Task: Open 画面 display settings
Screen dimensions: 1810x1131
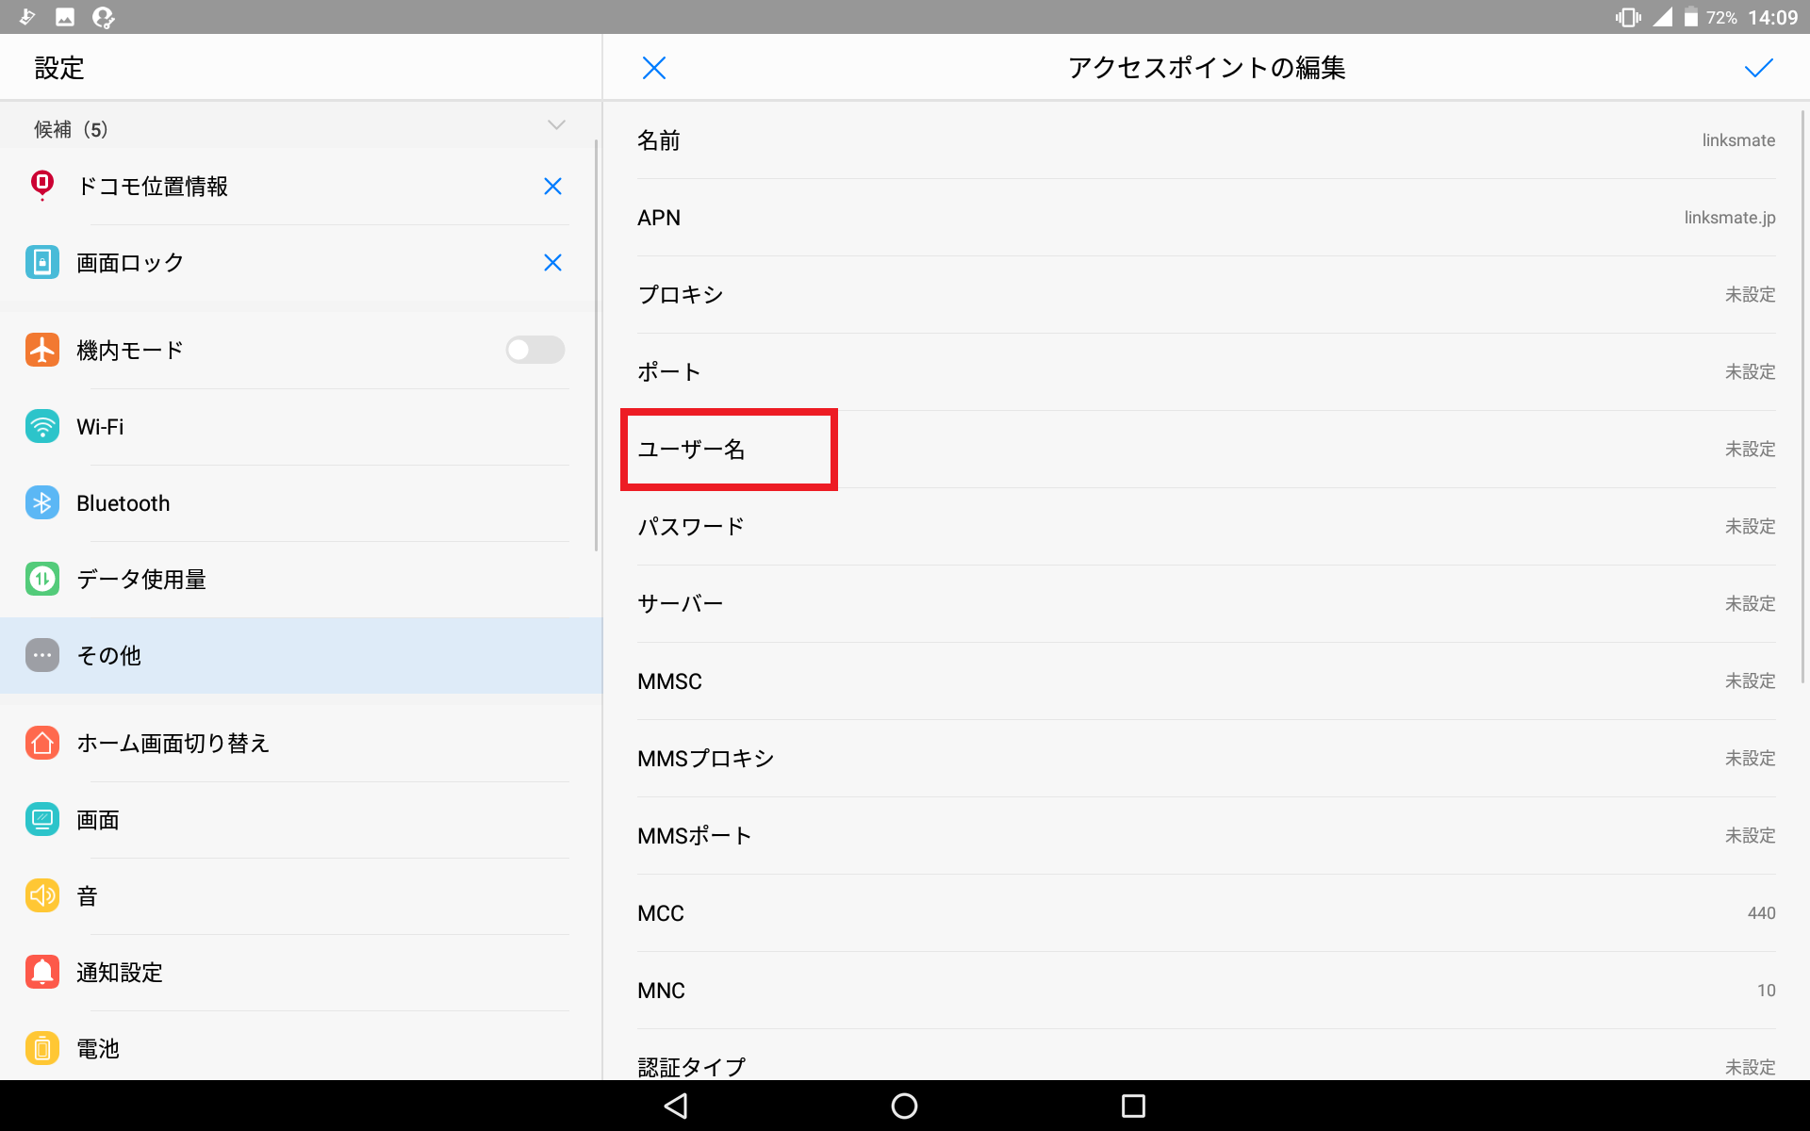Action: pyautogui.click(x=301, y=820)
